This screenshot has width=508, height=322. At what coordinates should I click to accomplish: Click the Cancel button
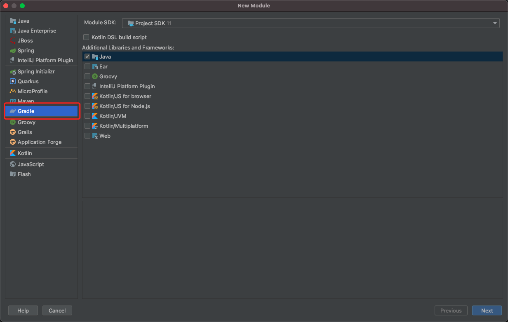coord(57,310)
